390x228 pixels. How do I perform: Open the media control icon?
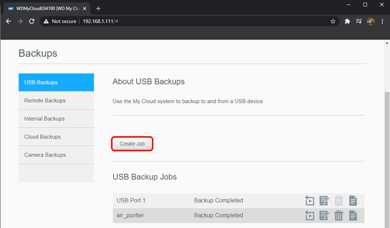[359, 21]
